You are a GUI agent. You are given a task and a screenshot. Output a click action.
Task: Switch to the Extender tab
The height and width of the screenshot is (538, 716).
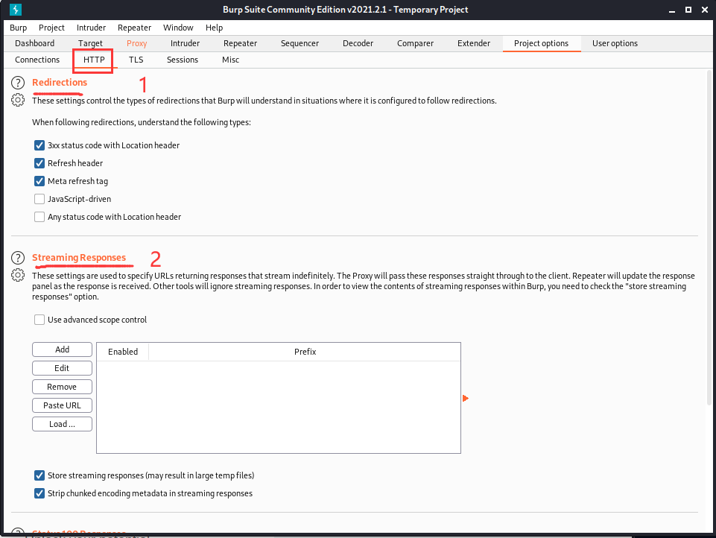[474, 43]
